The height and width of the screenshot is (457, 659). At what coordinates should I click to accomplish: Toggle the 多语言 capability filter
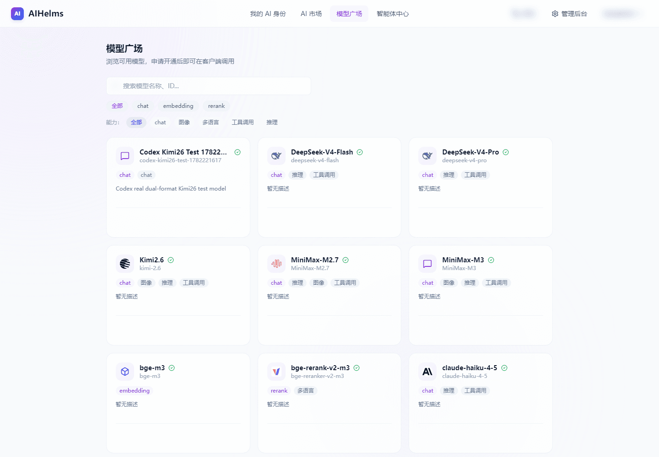tap(211, 122)
